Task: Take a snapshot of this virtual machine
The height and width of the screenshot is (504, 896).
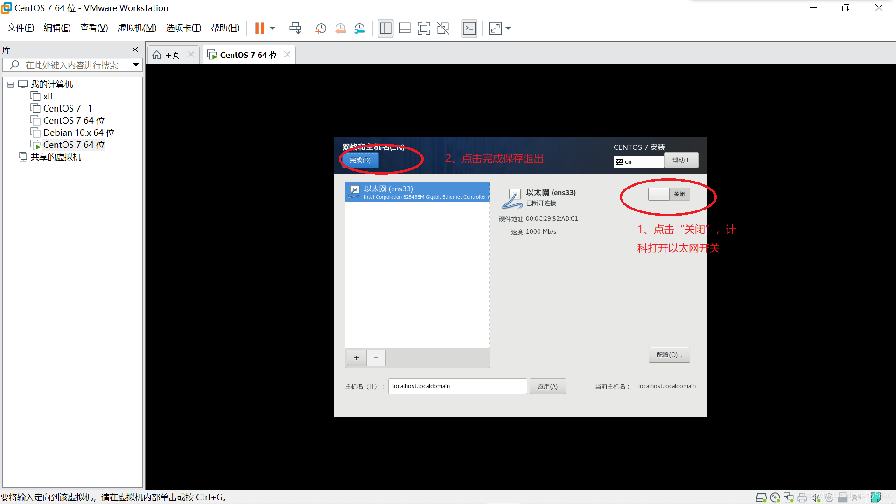Action: click(x=321, y=28)
